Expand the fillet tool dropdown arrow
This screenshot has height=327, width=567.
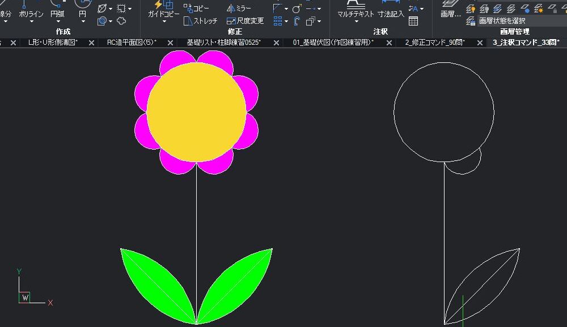[x=286, y=9]
